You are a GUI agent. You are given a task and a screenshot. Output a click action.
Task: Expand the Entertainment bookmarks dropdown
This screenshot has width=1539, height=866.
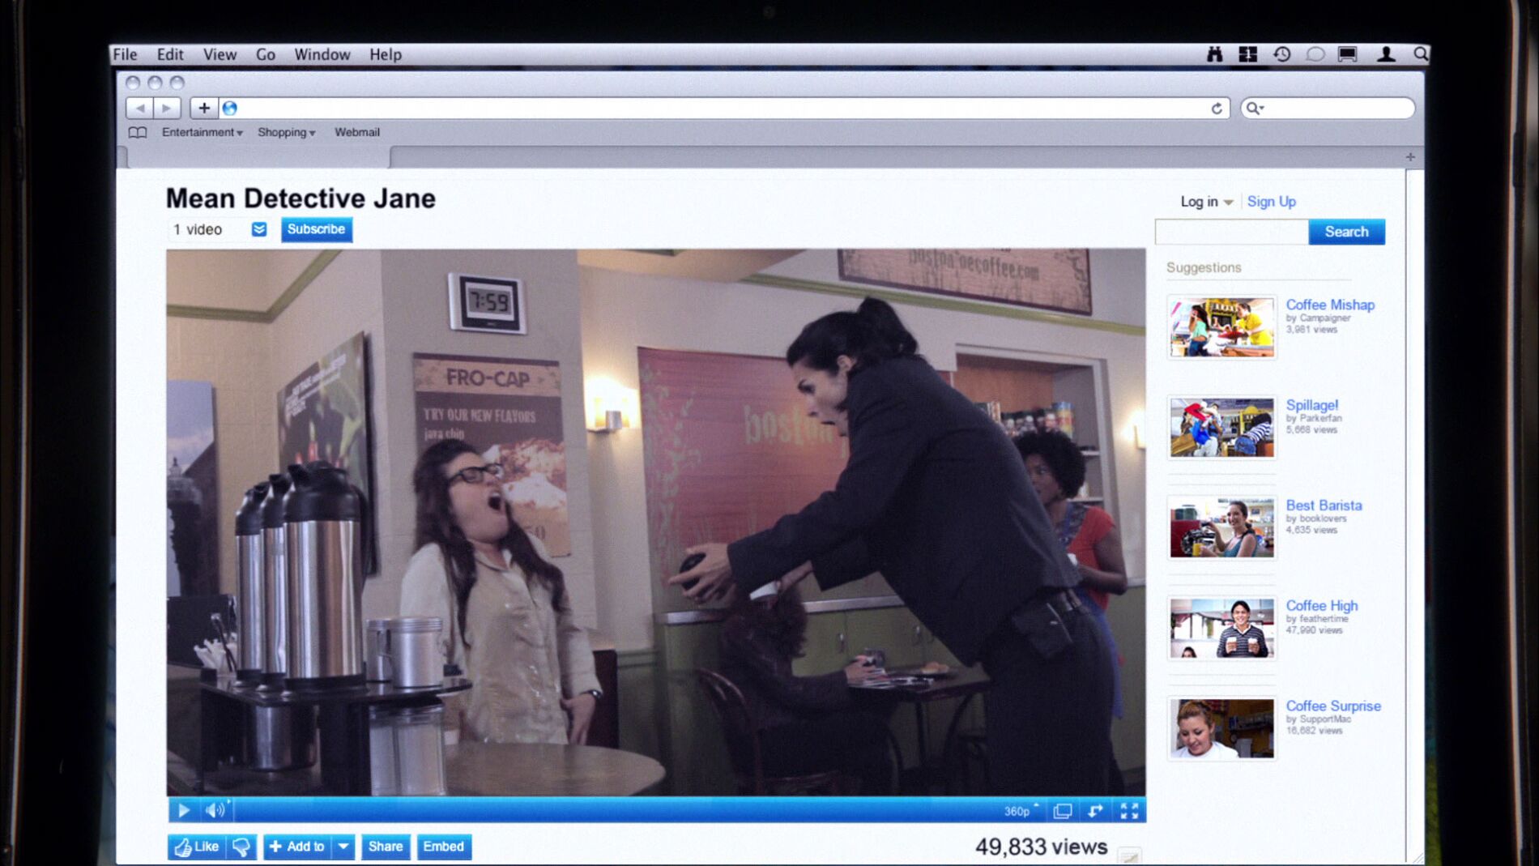point(202,132)
